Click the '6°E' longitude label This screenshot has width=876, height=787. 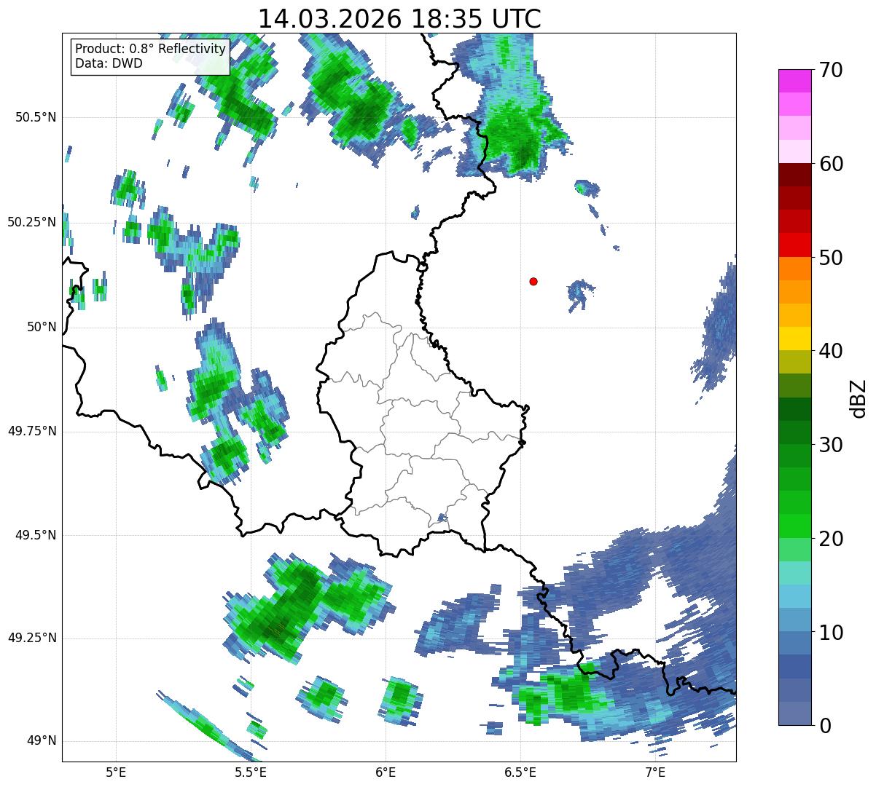(386, 772)
